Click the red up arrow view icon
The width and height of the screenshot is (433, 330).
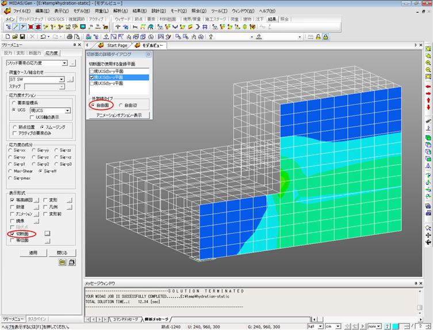tap(428, 100)
